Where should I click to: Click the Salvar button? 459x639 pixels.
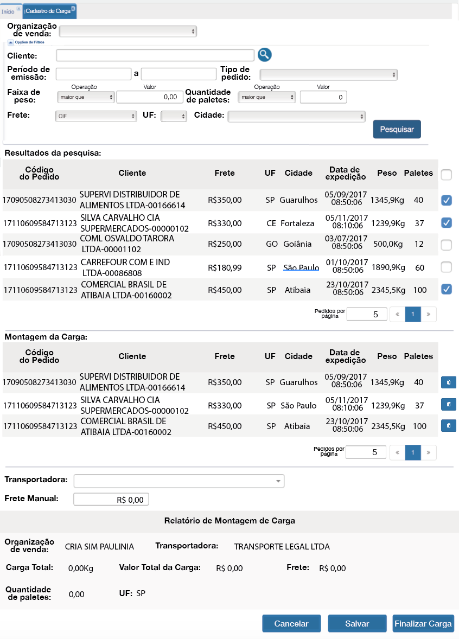click(357, 623)
